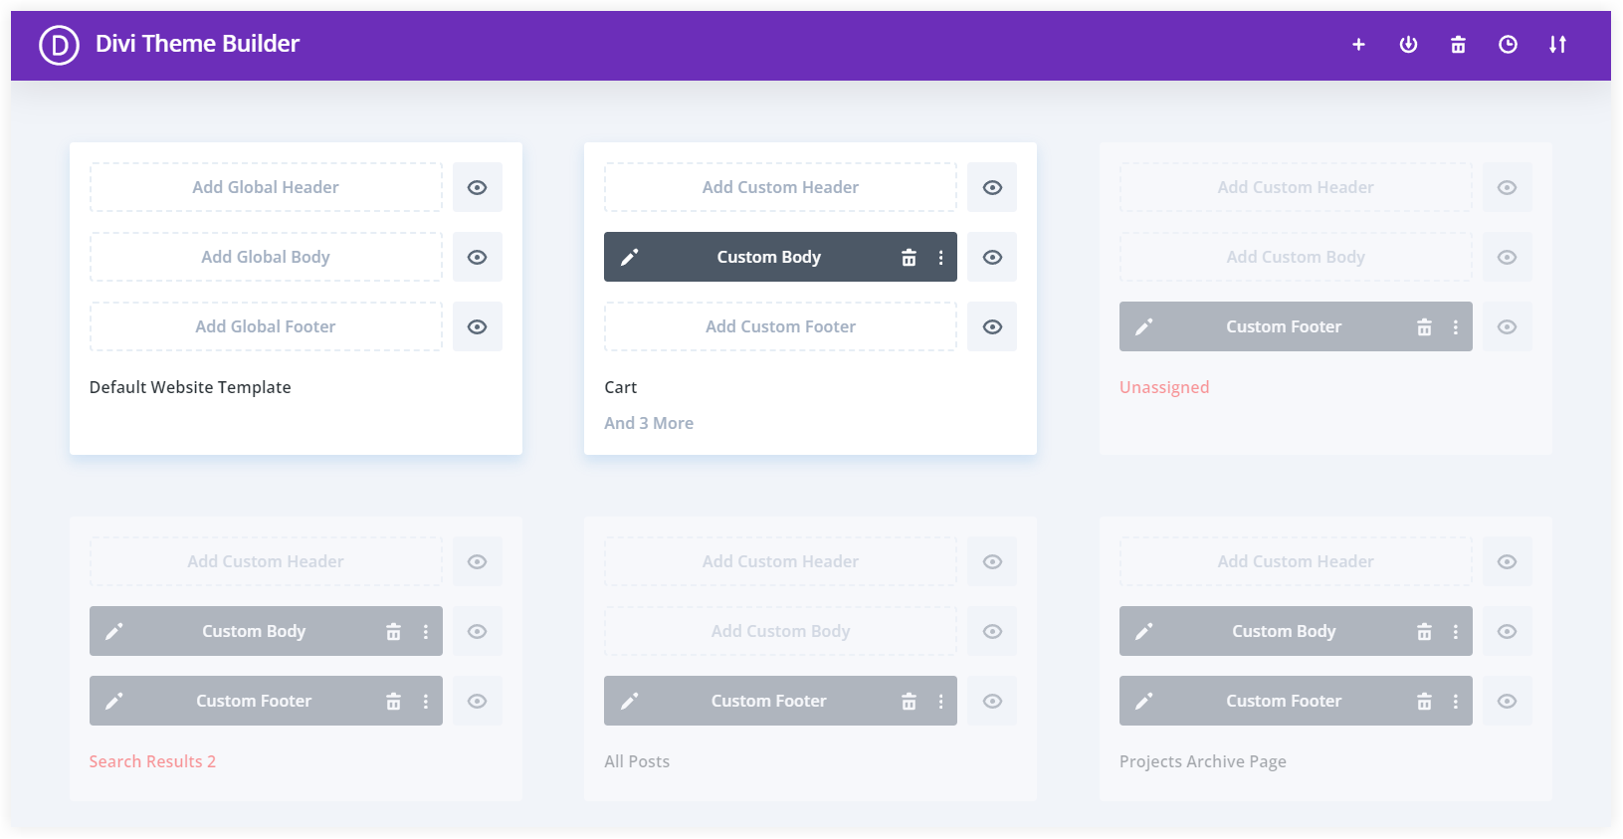This screenshot has width=1623, height=839.
Task: Edit Search Results 2 Custom Body pencil
Action: click(114, 632)
